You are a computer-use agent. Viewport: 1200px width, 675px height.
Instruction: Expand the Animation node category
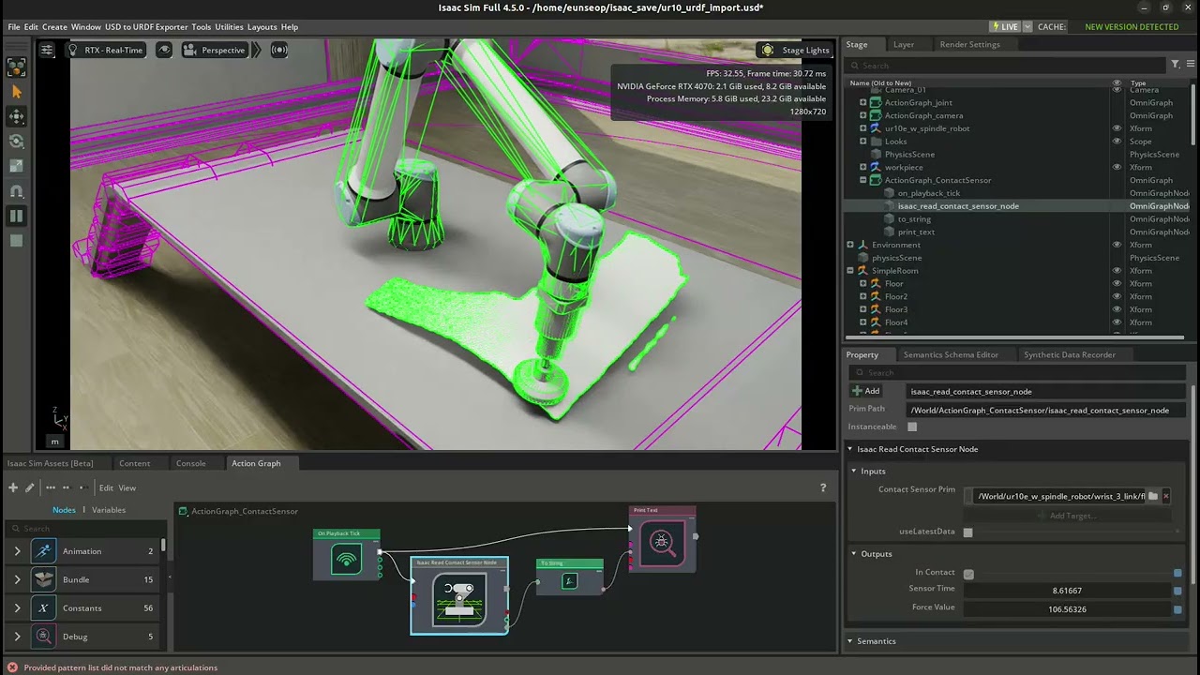[17, 551]
